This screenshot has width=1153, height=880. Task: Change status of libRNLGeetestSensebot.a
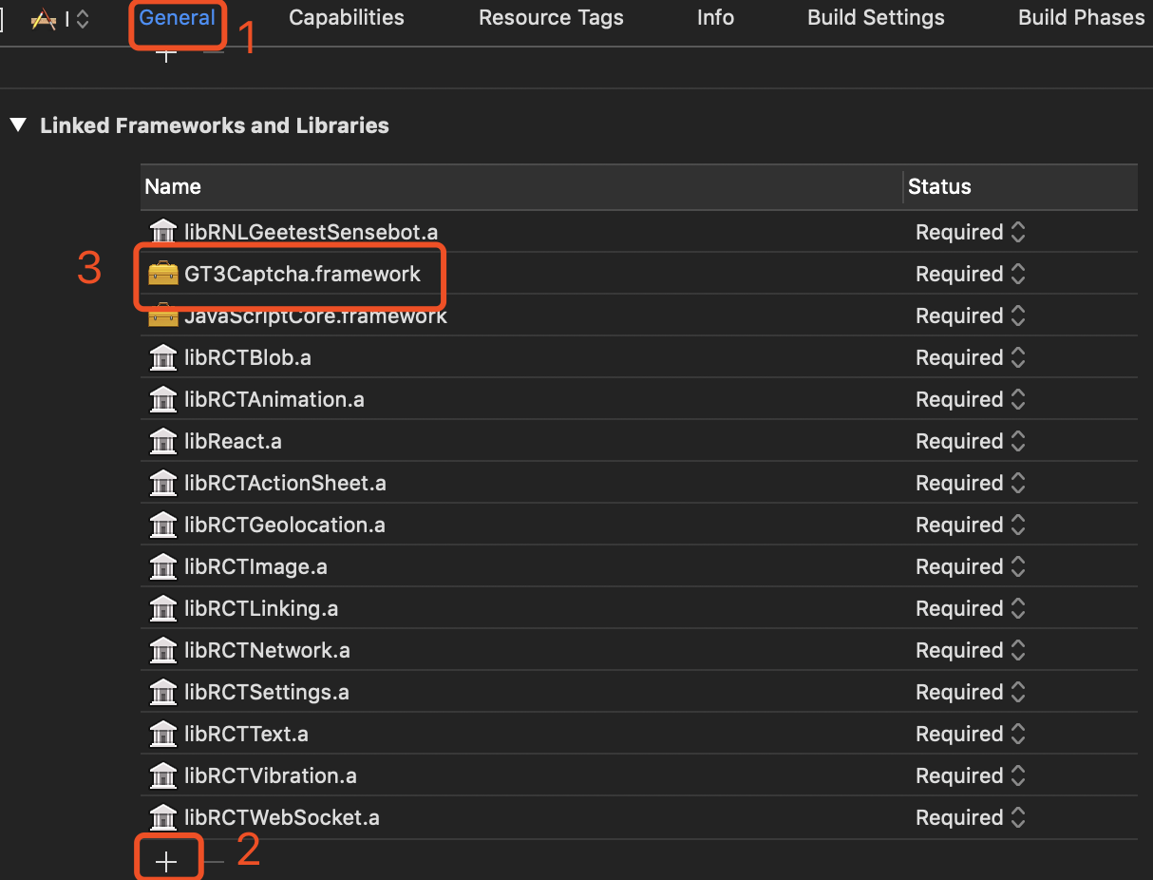(971, 232)
